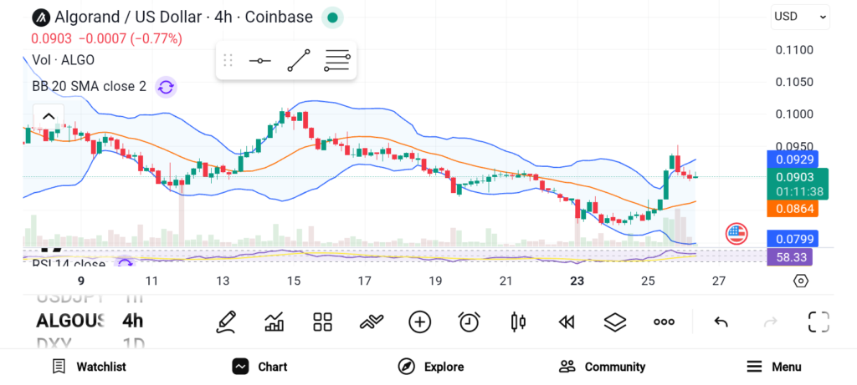Collapse the indicator legend with the chevron

coord(48,117)
